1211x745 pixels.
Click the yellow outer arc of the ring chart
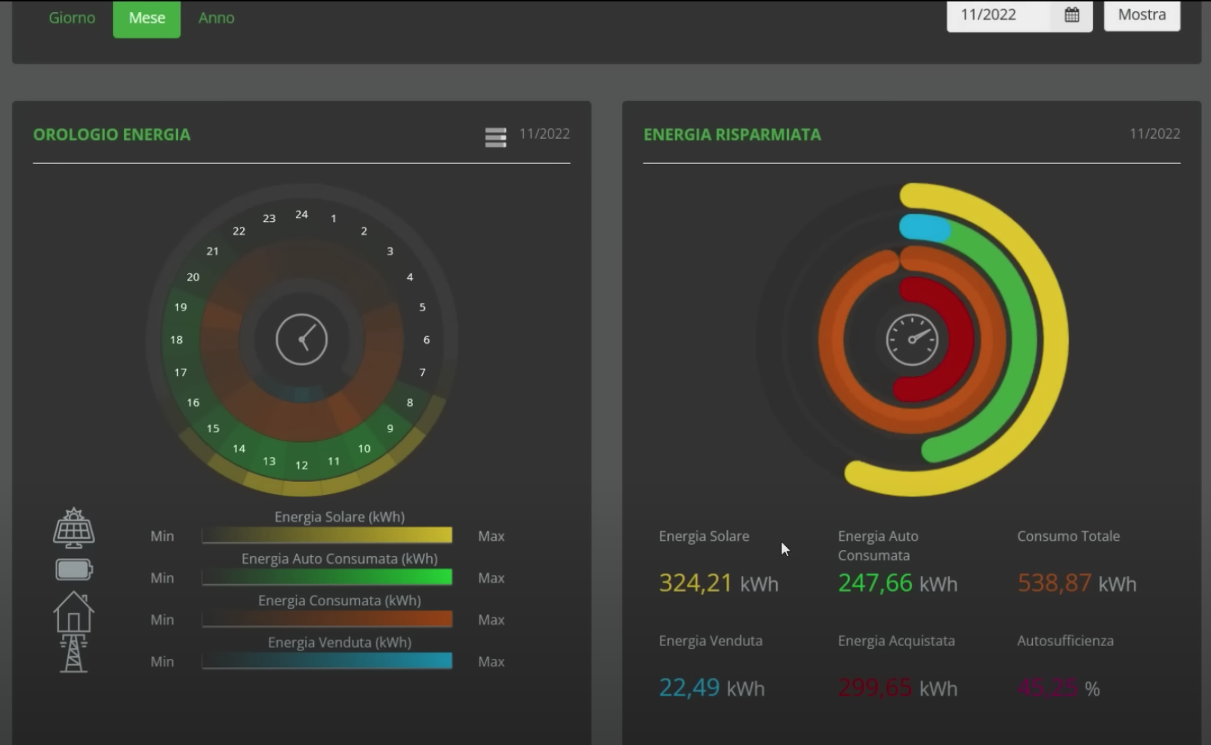[1055, 340]
